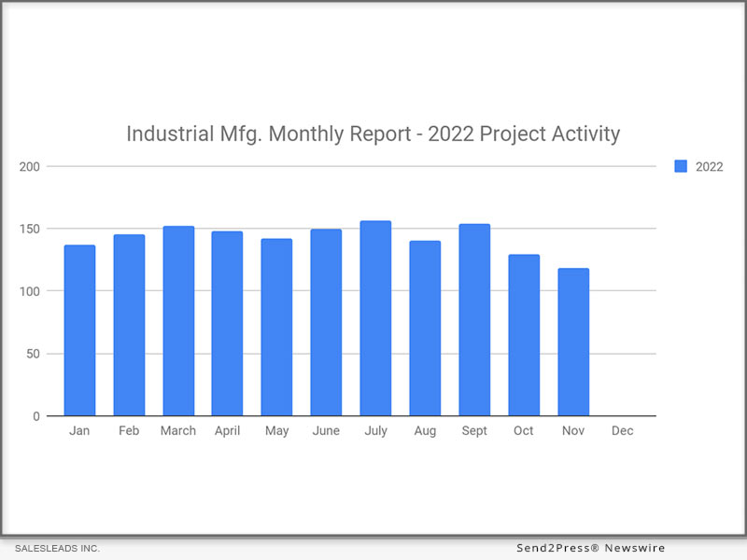Click the Dec x-axis label
Viewport: 747px width, 560px height.
(x=622, y=431)
